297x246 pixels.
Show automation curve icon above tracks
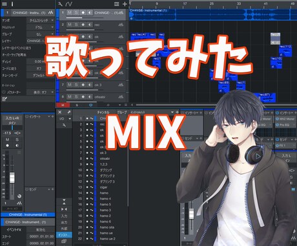click(x=68, y=4)
